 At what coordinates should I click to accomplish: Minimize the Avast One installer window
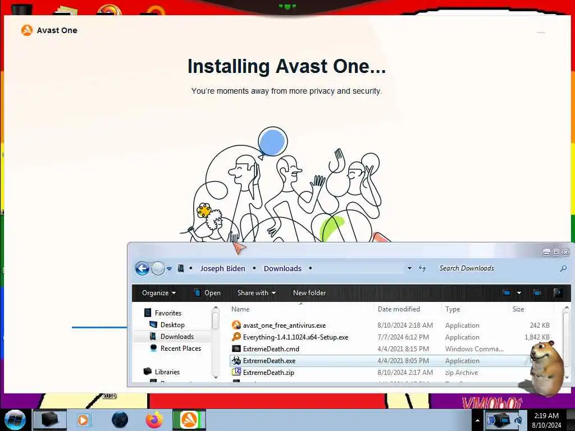click(x=541, y=32)
